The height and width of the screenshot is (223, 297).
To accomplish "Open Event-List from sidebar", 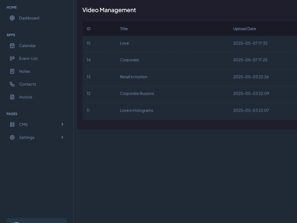I will coord(28,59).
